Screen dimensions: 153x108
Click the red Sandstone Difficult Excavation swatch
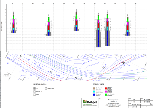click(106, 89)
